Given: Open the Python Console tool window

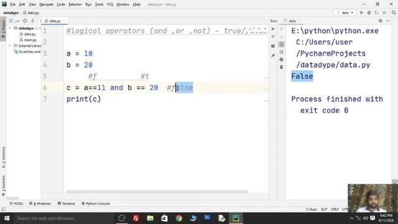Looking at the screenshot, I should point(96,203).
